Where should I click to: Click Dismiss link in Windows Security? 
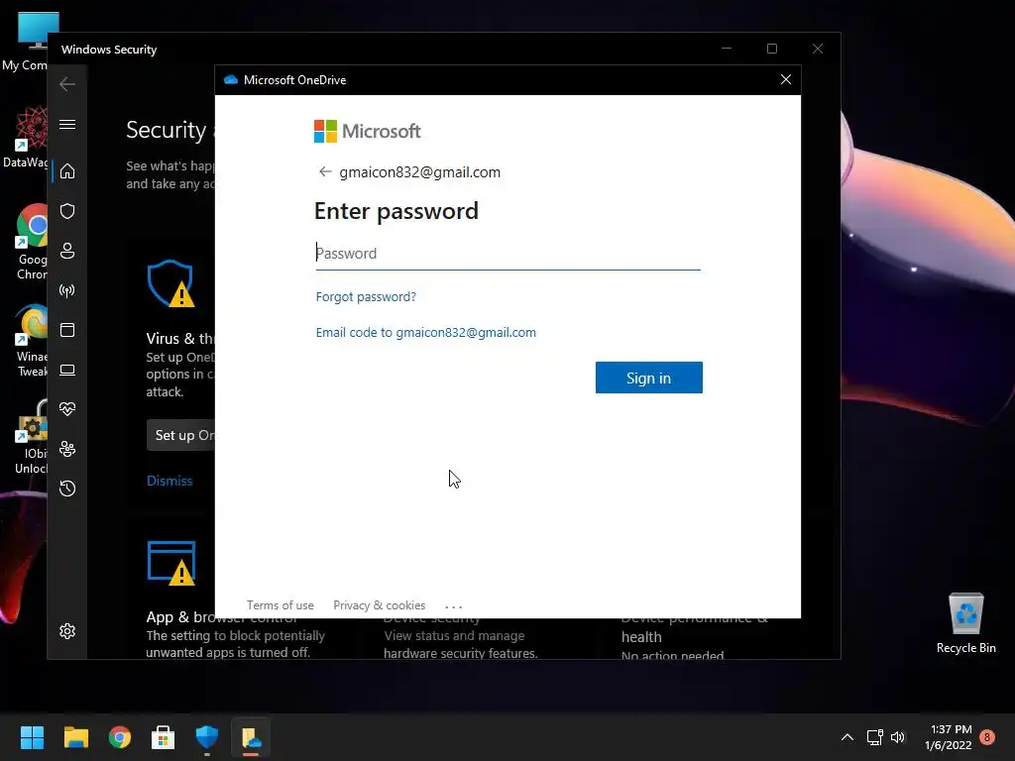pyautogui.click(x=169, y=481)
